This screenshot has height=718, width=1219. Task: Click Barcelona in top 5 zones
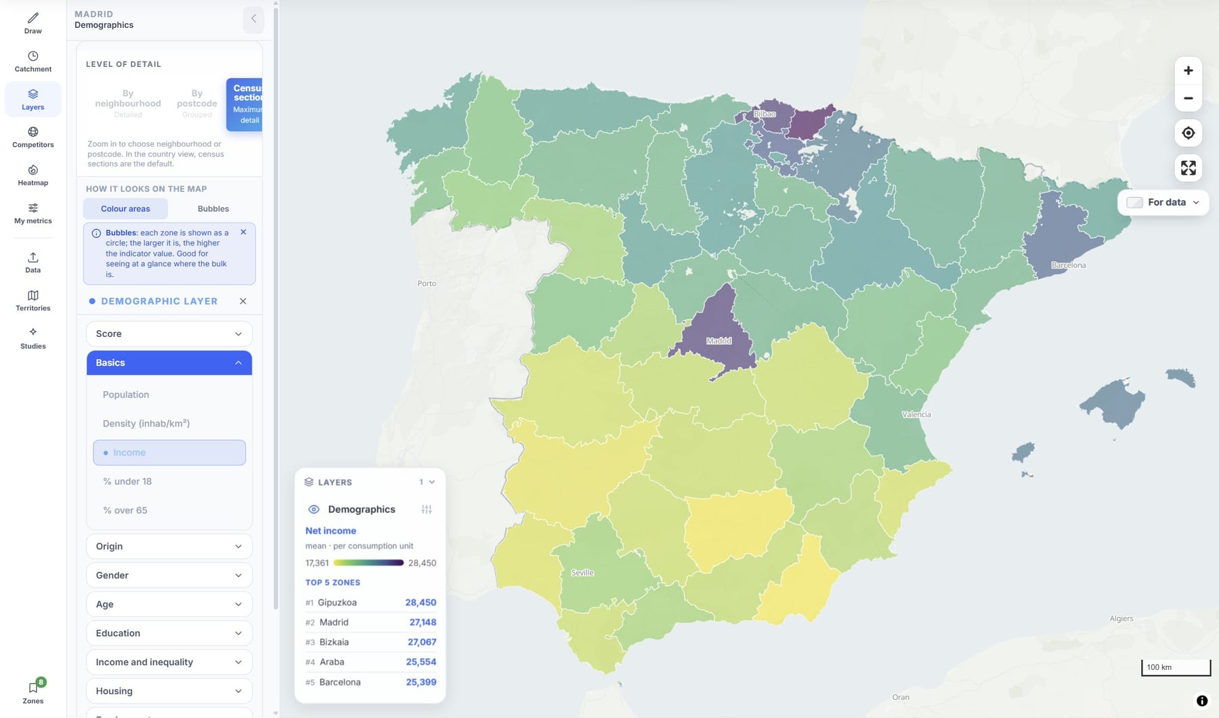pos(370,682)
